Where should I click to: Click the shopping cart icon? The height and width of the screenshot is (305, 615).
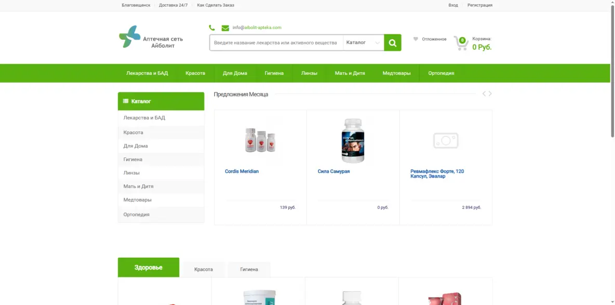tap(460, 43)
